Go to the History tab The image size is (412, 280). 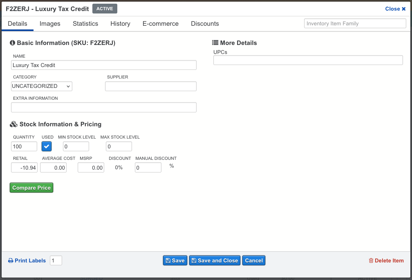[120, 24]
